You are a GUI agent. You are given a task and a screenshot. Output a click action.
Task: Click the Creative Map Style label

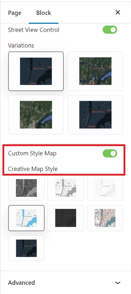(33, 169)
